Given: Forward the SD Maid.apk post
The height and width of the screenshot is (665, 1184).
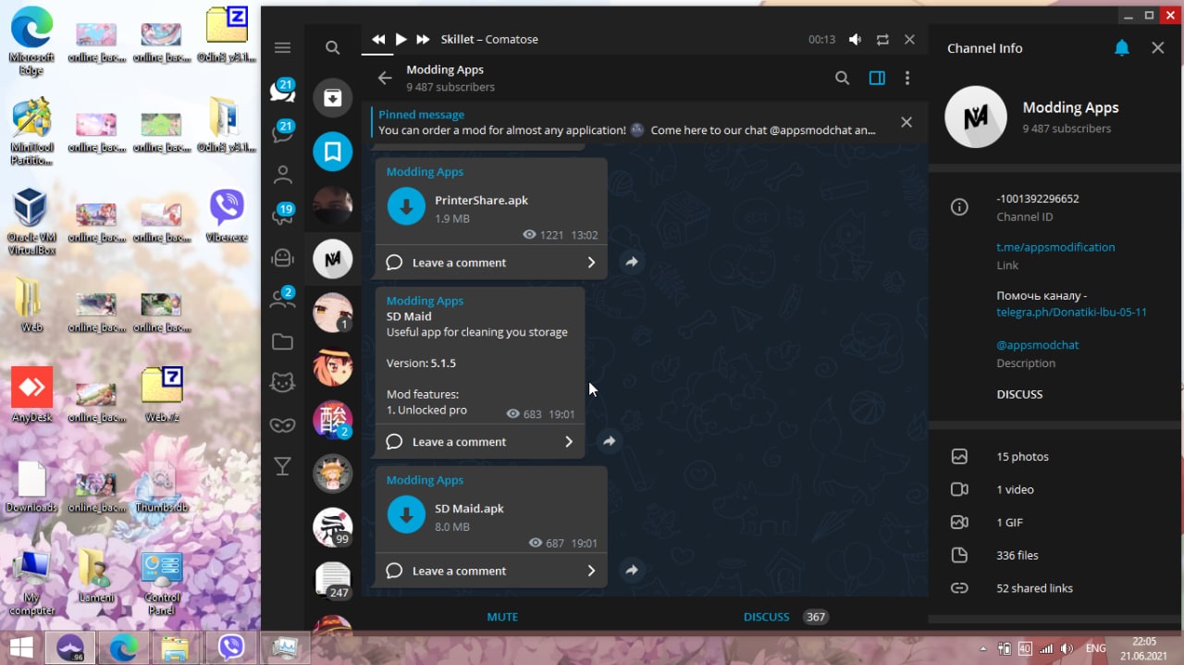Looking at the screenshot, I should [x=632, y=571].
